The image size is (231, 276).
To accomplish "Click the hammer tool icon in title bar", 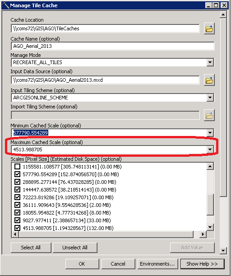I will (x=5, y=5).
